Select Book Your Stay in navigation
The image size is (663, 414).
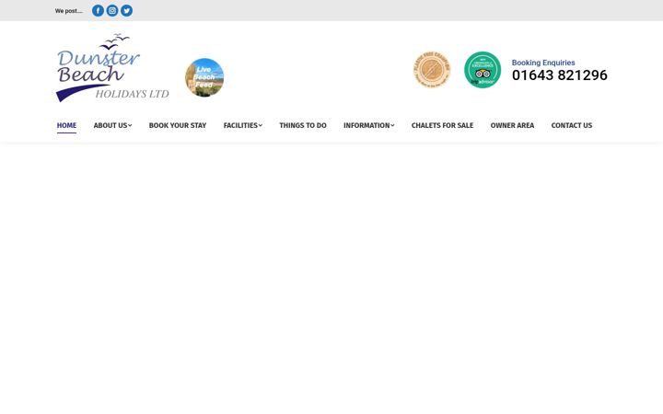pyautogui.click(x=178, y=125)
